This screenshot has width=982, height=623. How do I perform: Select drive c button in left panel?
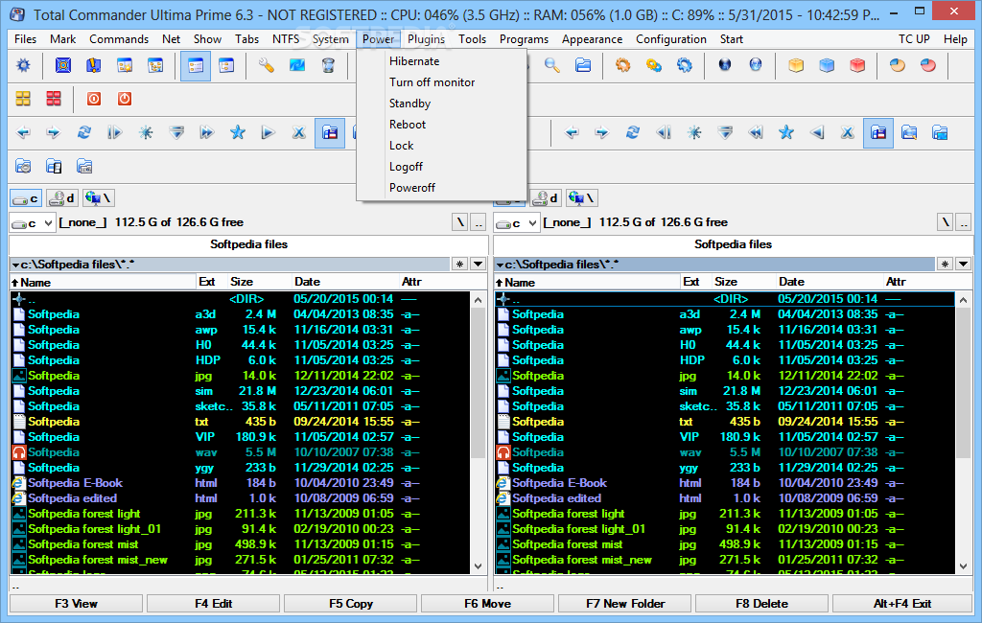point(26,198)
